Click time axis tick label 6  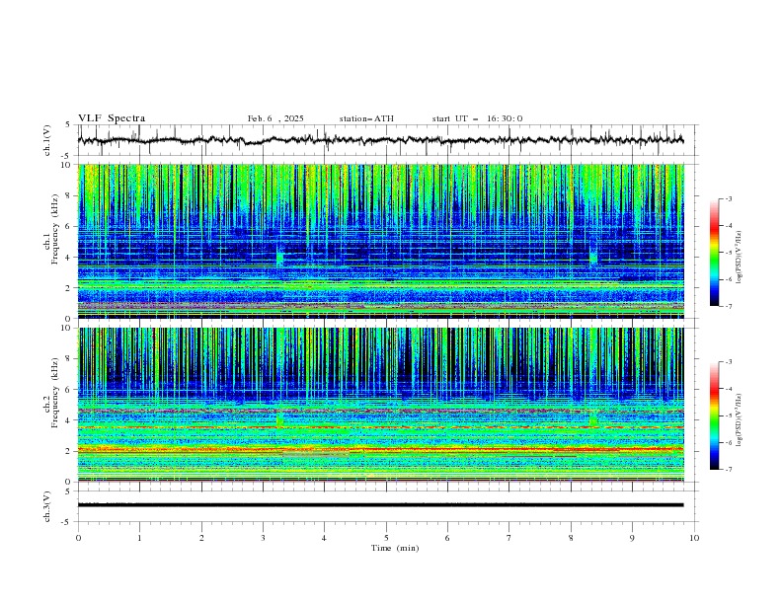[447, 538]
